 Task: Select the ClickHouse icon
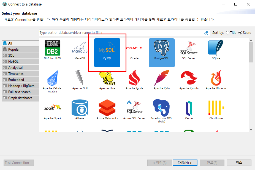[216, 108]
